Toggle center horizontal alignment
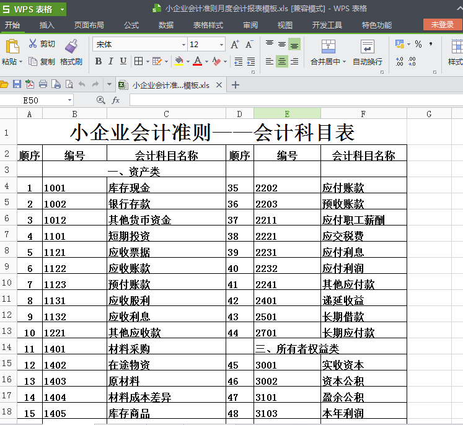The height and width of the screenshot is (425, 463). click(x=282, y=61)
